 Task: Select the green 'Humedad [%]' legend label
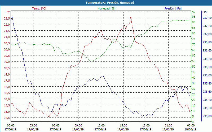click(107, 8)
